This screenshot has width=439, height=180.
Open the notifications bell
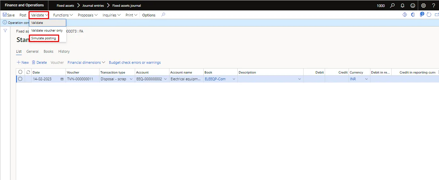coord(402,5)
